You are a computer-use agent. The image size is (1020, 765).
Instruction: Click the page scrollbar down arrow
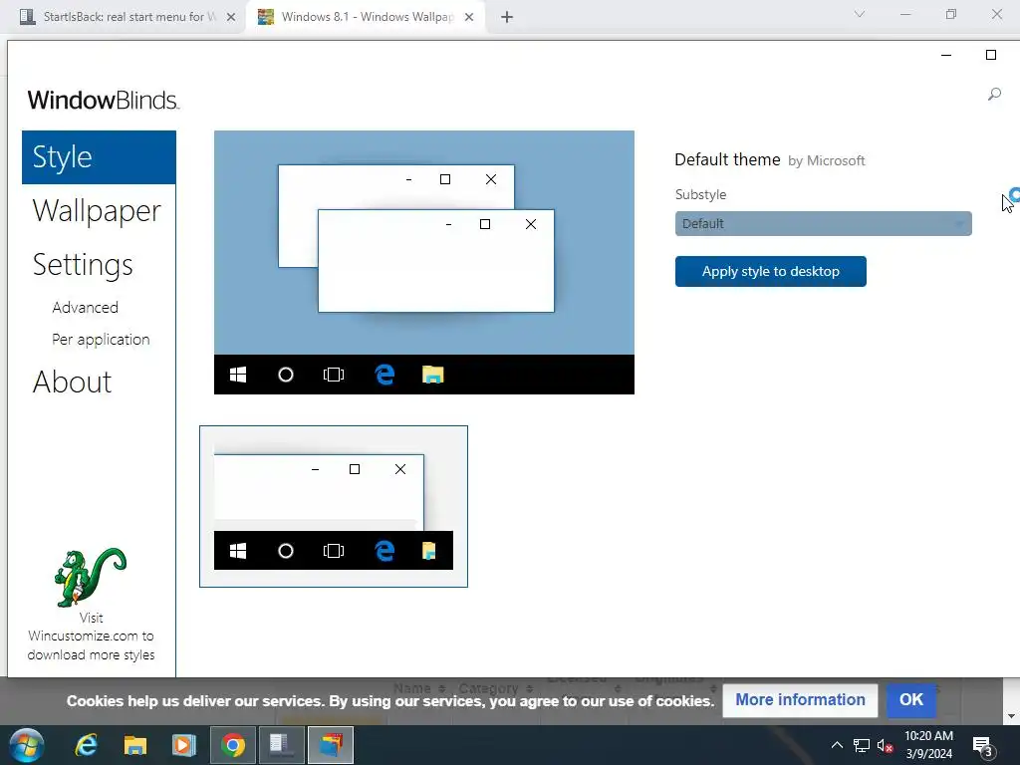1012,716
